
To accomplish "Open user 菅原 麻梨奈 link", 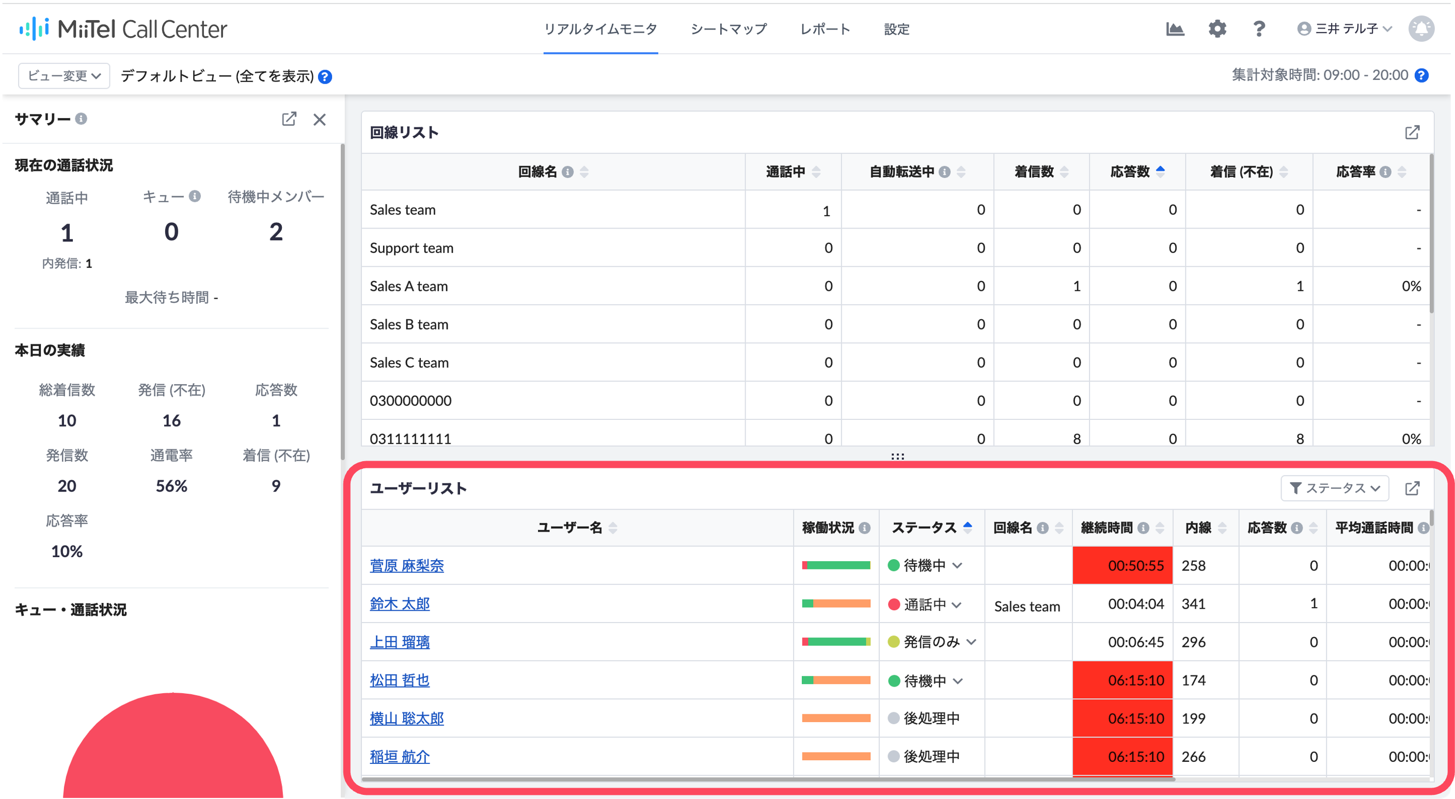I will click(x=407, y=566).
